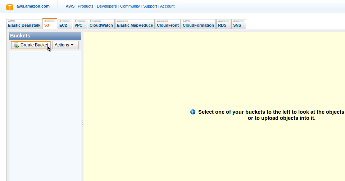This screenshot has width=345, height=181.
Task: Visit the Developers link
Action: [107, 6]
